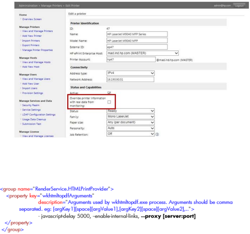Click the Network Address field
Image resolution: width=250 pixels, height=234 pixels.
pyautogui.click(x=130, y=80)
